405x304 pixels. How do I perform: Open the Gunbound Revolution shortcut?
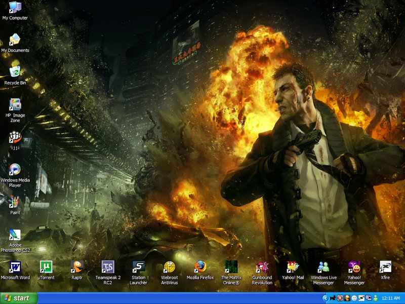pyautogui.click(x=262, y=273)
